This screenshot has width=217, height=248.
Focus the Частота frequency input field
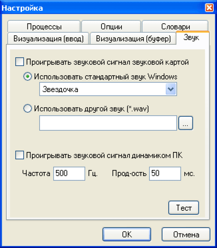[69, 174]
